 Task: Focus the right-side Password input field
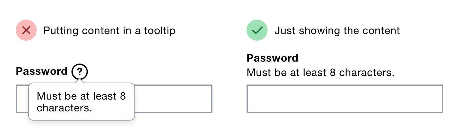pyautogui.click(x=345, y=99)
